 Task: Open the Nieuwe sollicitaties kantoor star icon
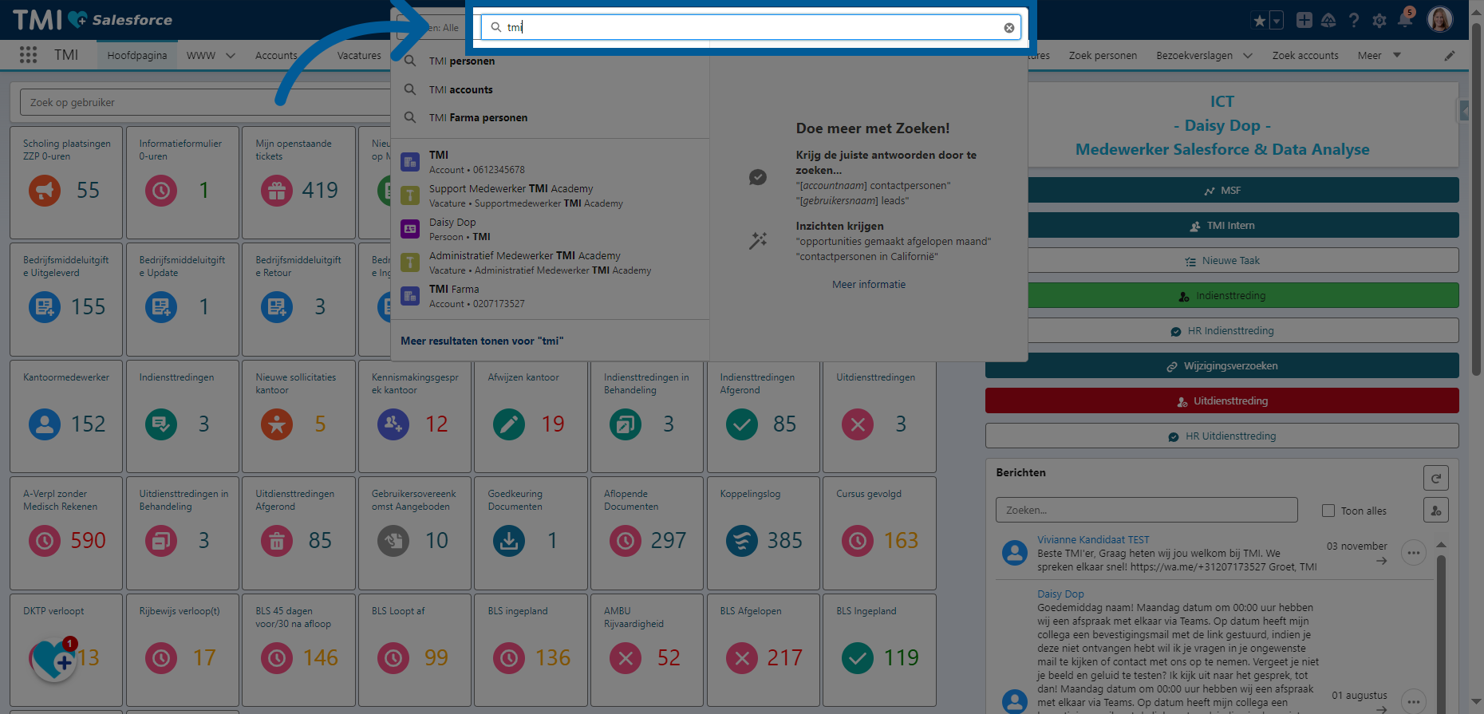coord(277,424)
